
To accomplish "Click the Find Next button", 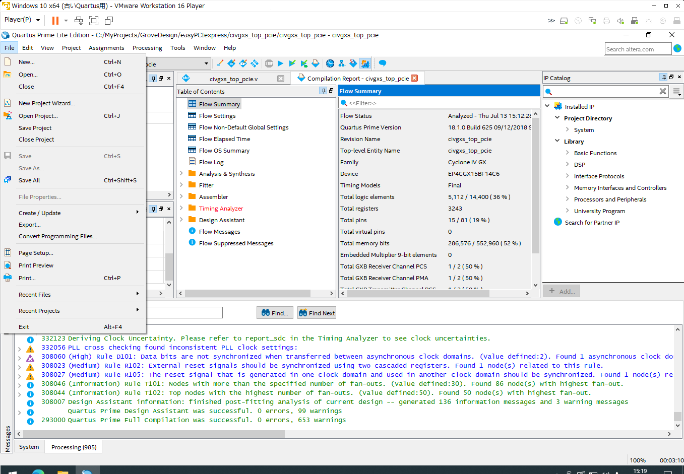I will [x=317, y=313].
